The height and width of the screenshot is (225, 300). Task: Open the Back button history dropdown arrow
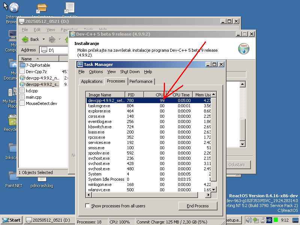(43, 39)
